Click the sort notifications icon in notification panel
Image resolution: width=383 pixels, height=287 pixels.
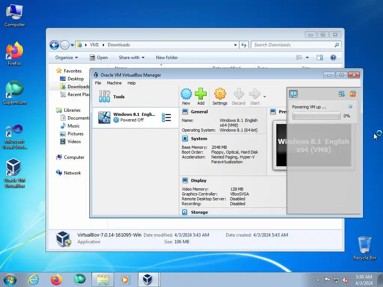[341, 94]
